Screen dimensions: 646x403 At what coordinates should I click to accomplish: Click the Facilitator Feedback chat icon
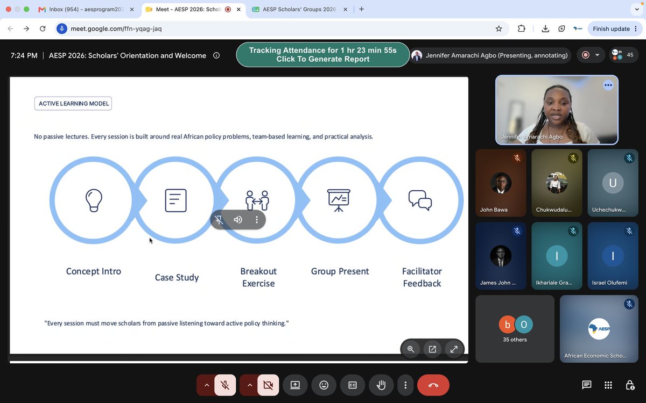[x=420, y=200]
